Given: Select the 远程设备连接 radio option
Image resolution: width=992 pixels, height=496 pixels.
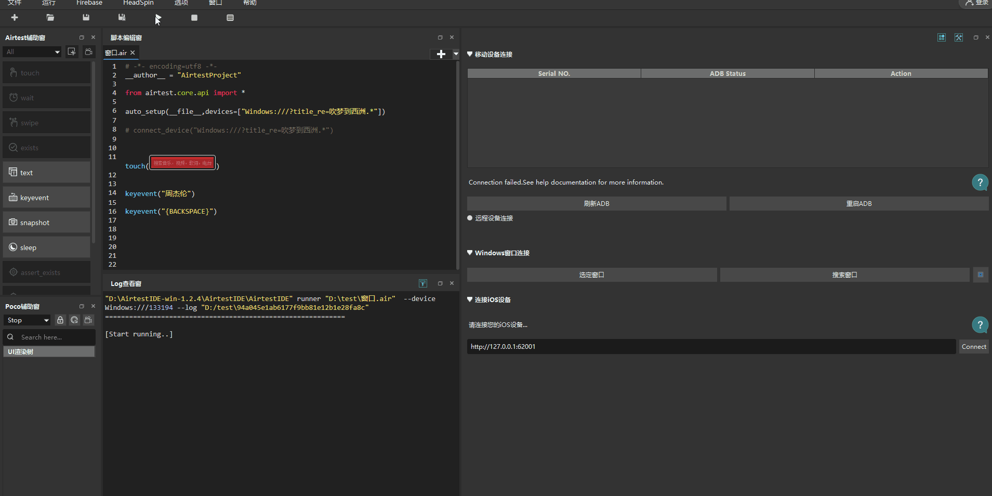Looking at the screenshot, I should (470, 218).
